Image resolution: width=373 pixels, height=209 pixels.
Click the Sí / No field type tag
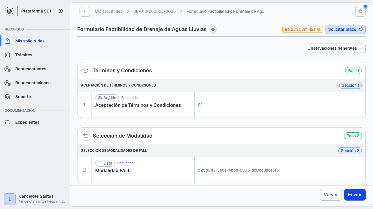tap(107, 98)
